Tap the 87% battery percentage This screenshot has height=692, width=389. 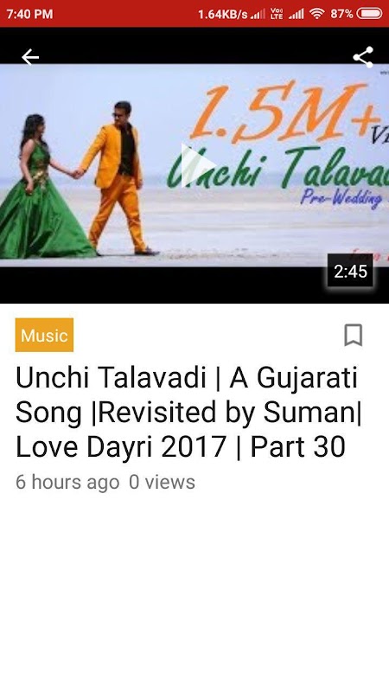click(x=341, y=14)
